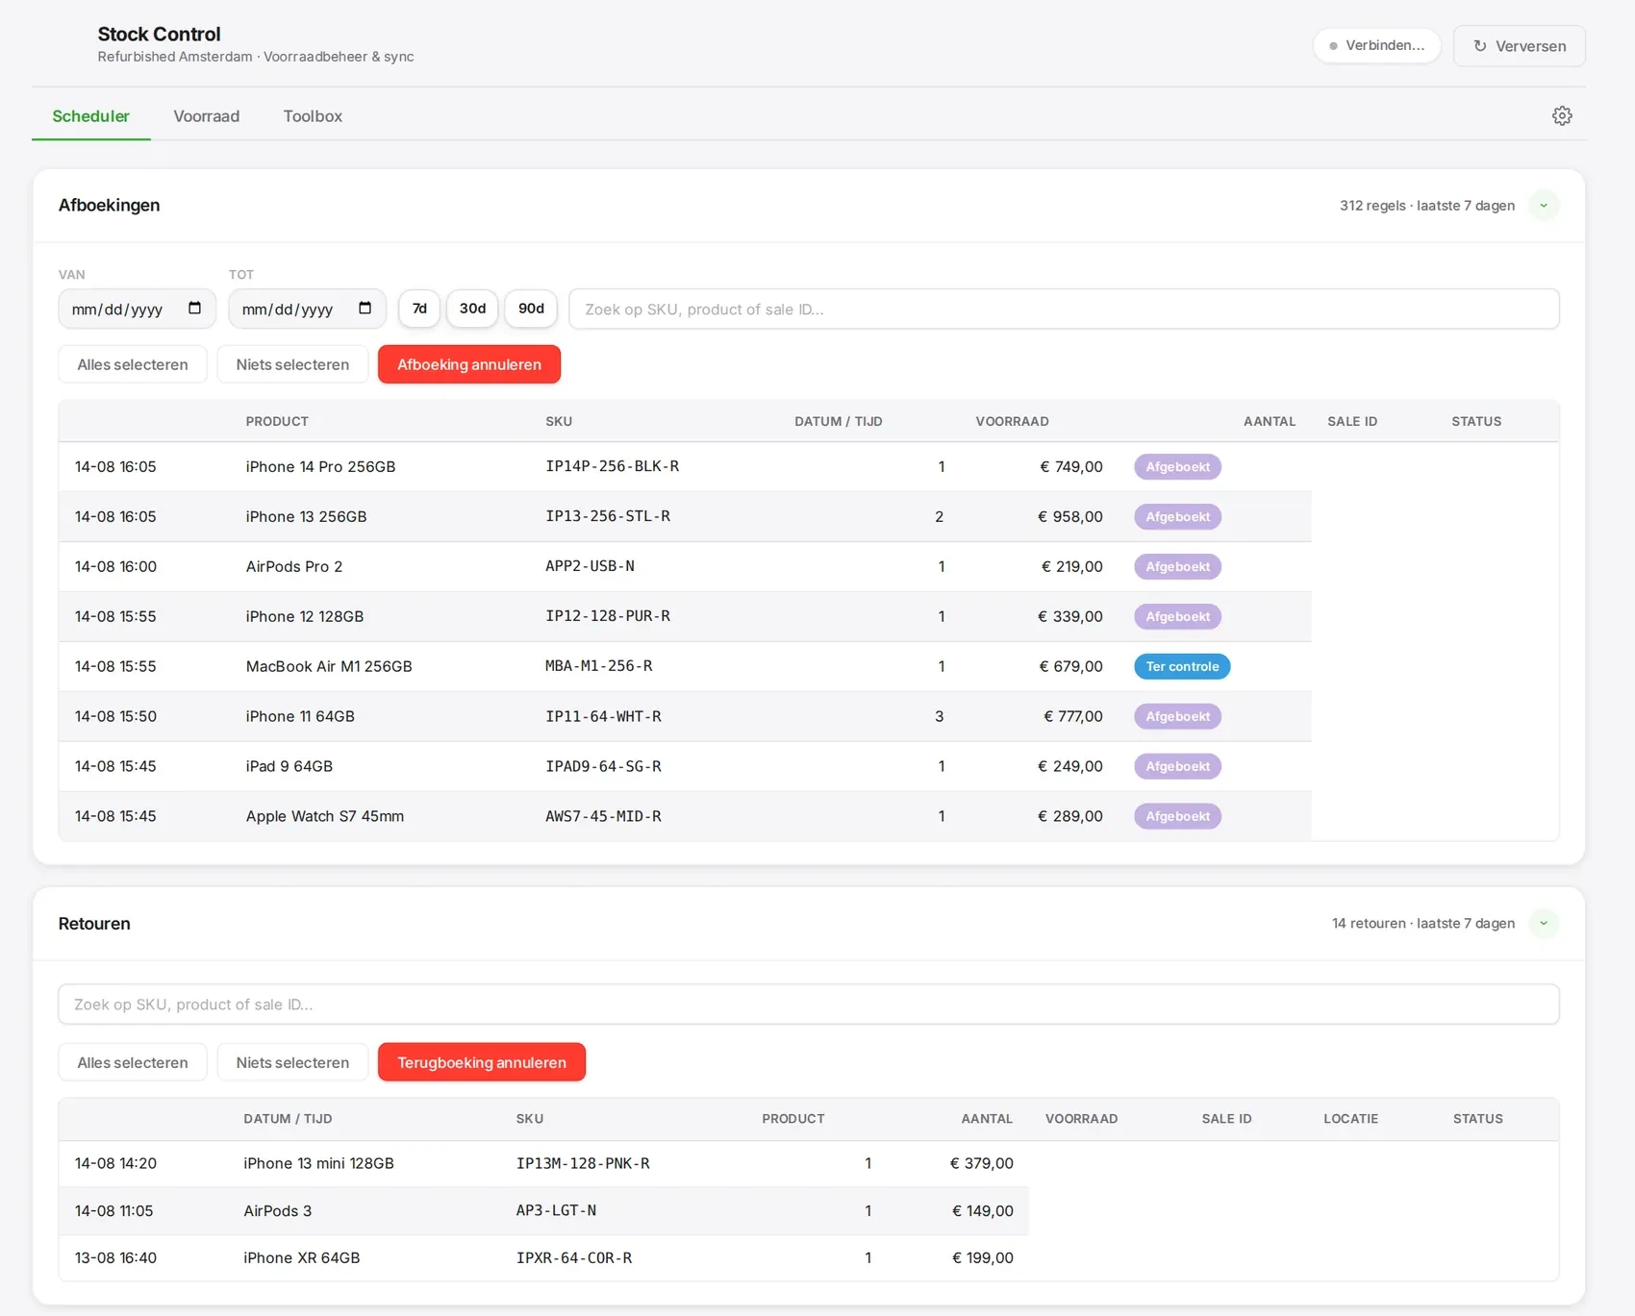Click Alles selecteren in Retouren
Screen dimensions: 1635x1316
(x=133, y=1062)
